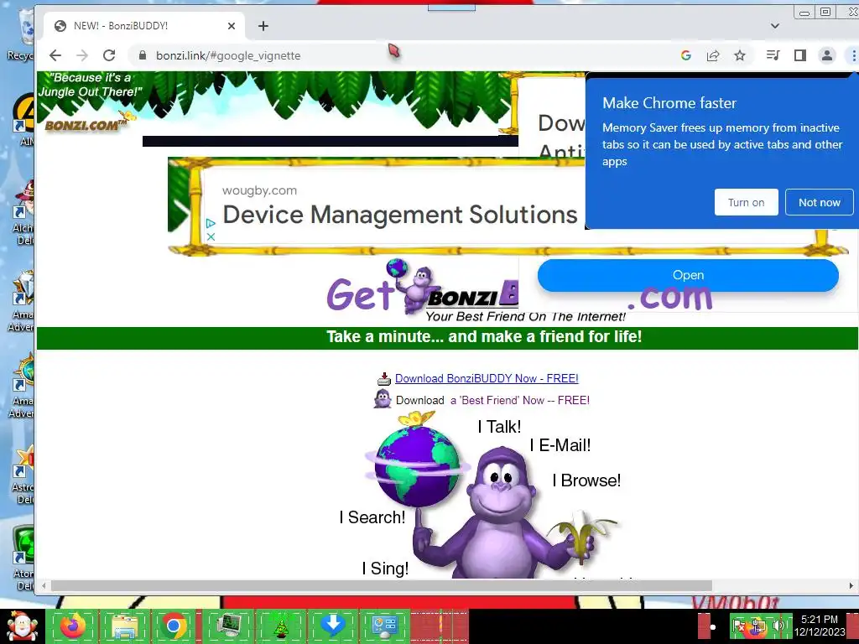Close the ad with X icon
859x644 pixels.
pyautogui.click(x=211, y=236)
